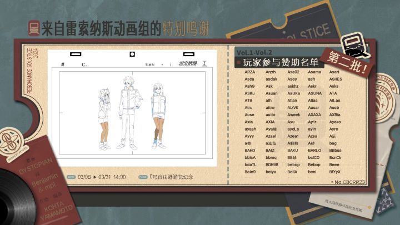The image size is (400, 225).
Task: Select the name ARZA in the list
Action: (250, 72)
